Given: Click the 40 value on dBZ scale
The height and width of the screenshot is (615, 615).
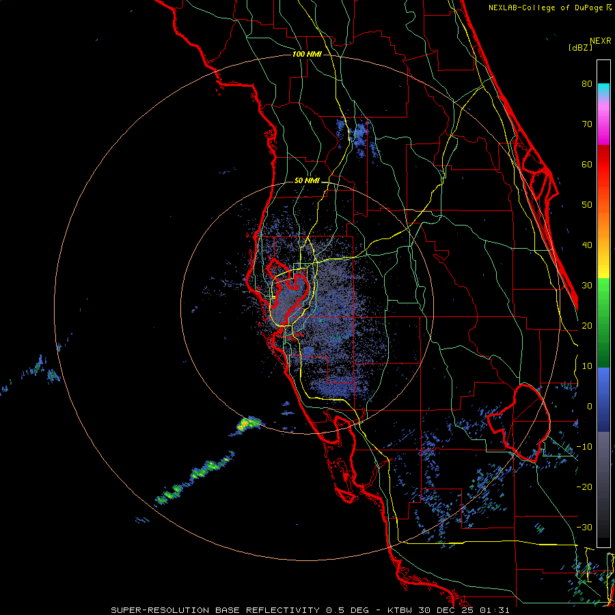Looking at the screenshot, I should click(x=587, y=245).
